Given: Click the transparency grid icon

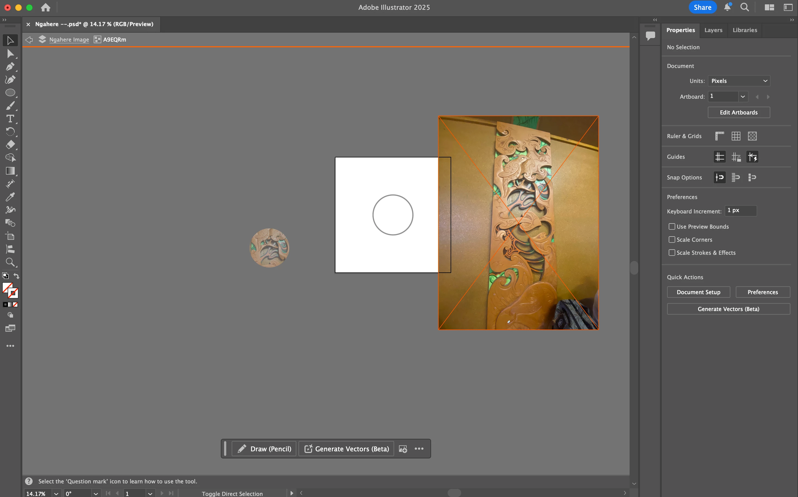Looking at the screenshot, I should click(752, 136).
